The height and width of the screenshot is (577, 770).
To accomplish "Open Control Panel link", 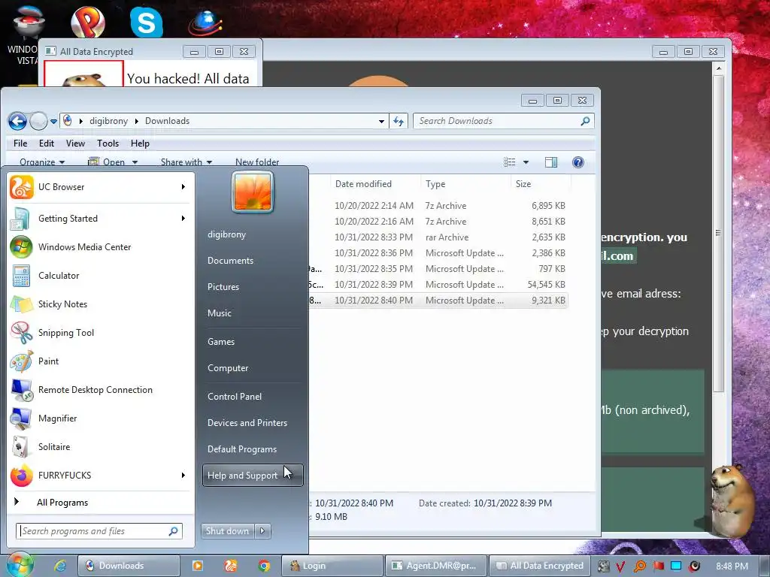I will click(235, 397).
